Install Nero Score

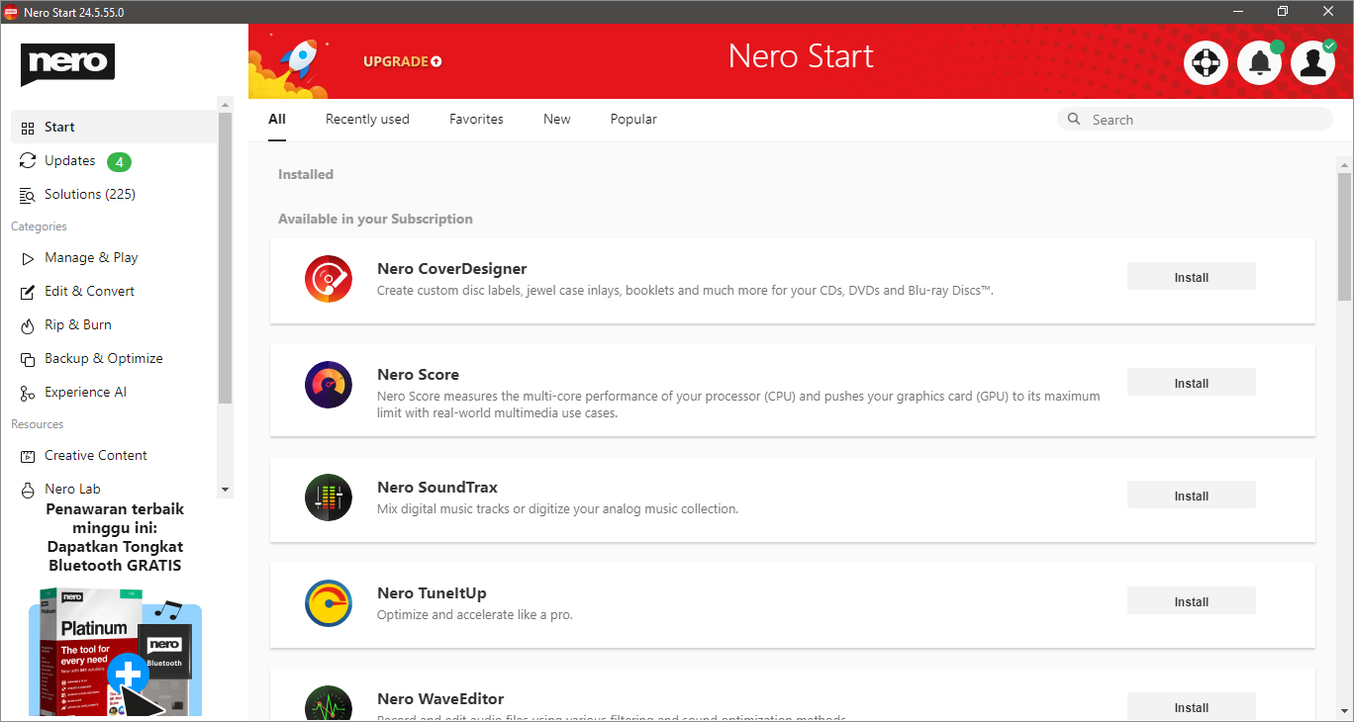click(1192, 383)
